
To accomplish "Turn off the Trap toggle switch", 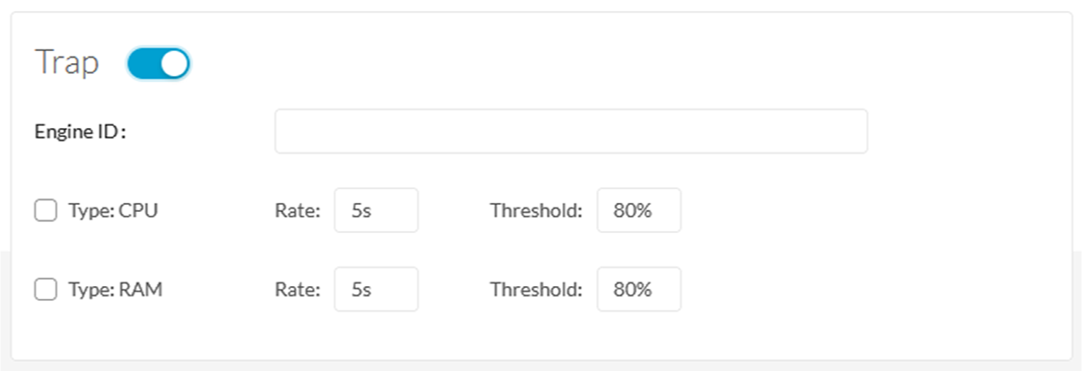I will [x=158, y=63].
